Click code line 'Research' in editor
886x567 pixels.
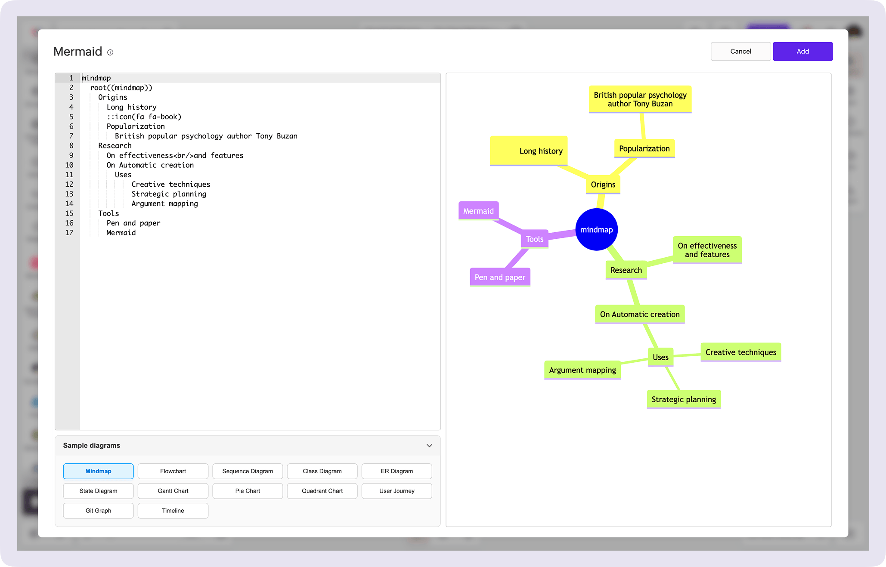click(115, 145)
